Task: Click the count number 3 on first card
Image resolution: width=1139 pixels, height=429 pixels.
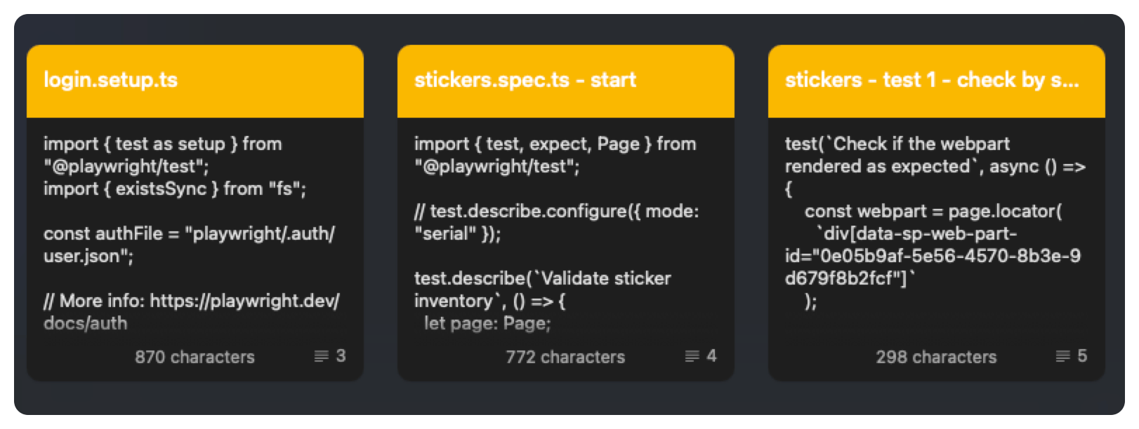Action: 341,356
